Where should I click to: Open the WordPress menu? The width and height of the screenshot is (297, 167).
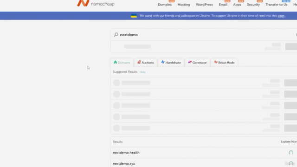tap(204, 5)
